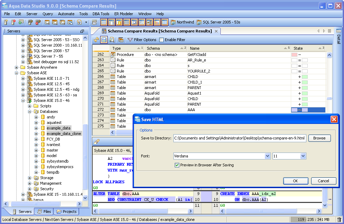
Task: Expand the Sybase Anywhere folder node
Action: pos(17,67)
